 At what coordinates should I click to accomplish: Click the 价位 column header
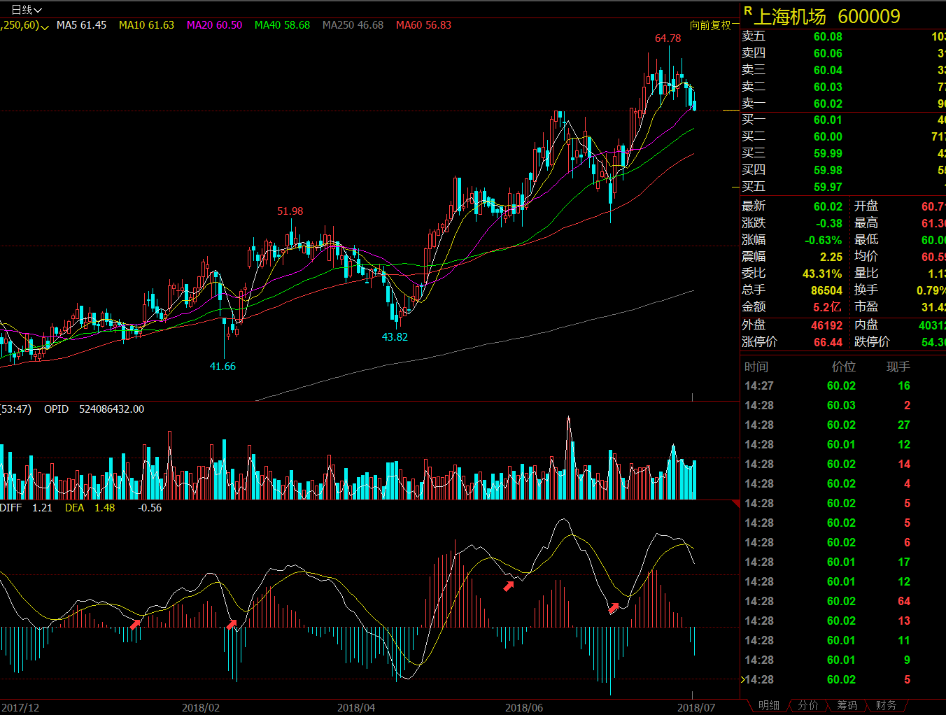(x=844, y=367)
